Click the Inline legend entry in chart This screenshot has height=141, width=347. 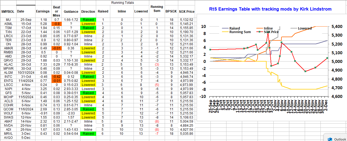[268, 28]
